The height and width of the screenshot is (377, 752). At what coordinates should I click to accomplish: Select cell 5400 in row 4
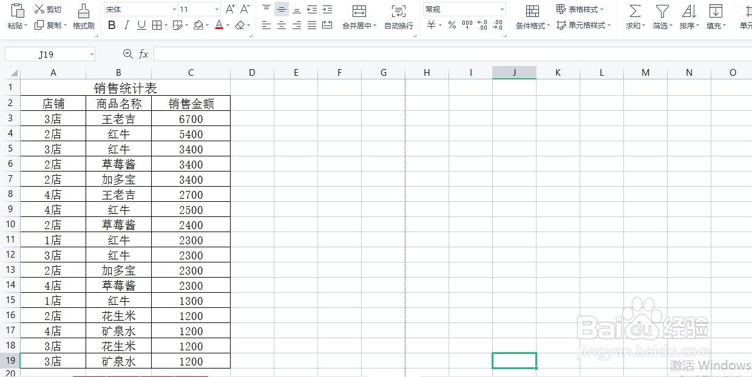(x=191, y=134)
